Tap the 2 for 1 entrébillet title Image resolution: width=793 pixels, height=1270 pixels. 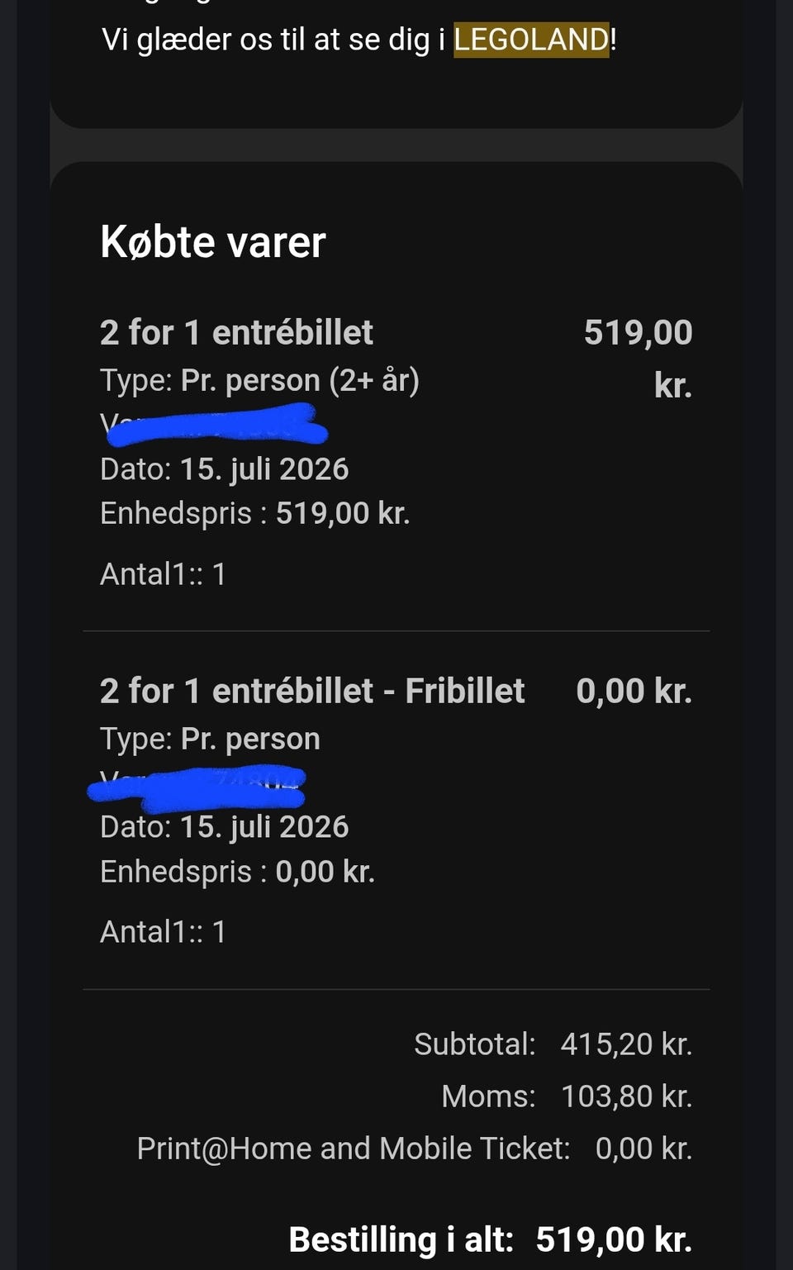click(236, 332)
